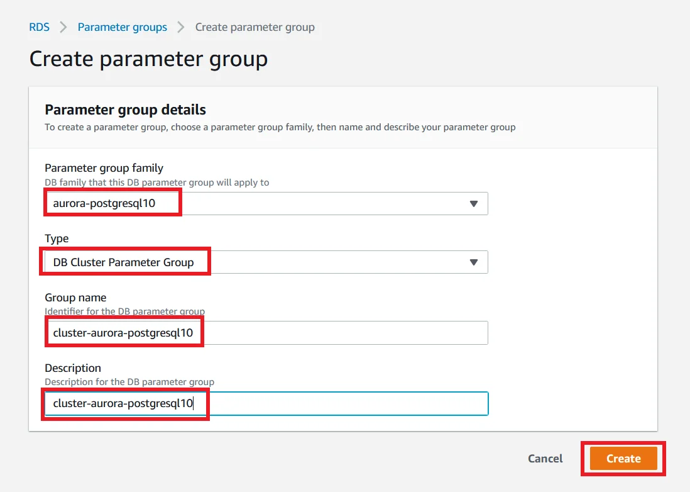Image resolution: width=690 pixels, height=492 pixels.
Task: Focus the Group name input field
Action: point(266,333)
